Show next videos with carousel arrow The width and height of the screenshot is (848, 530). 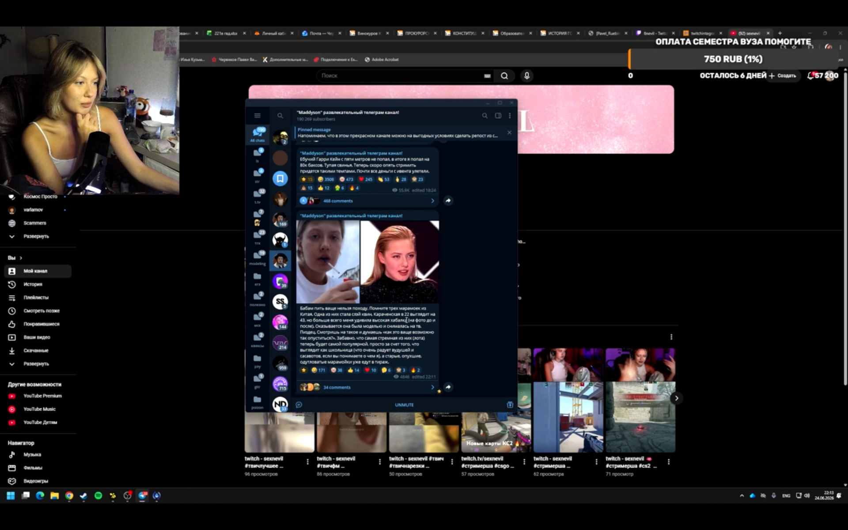tap(676, 398)
